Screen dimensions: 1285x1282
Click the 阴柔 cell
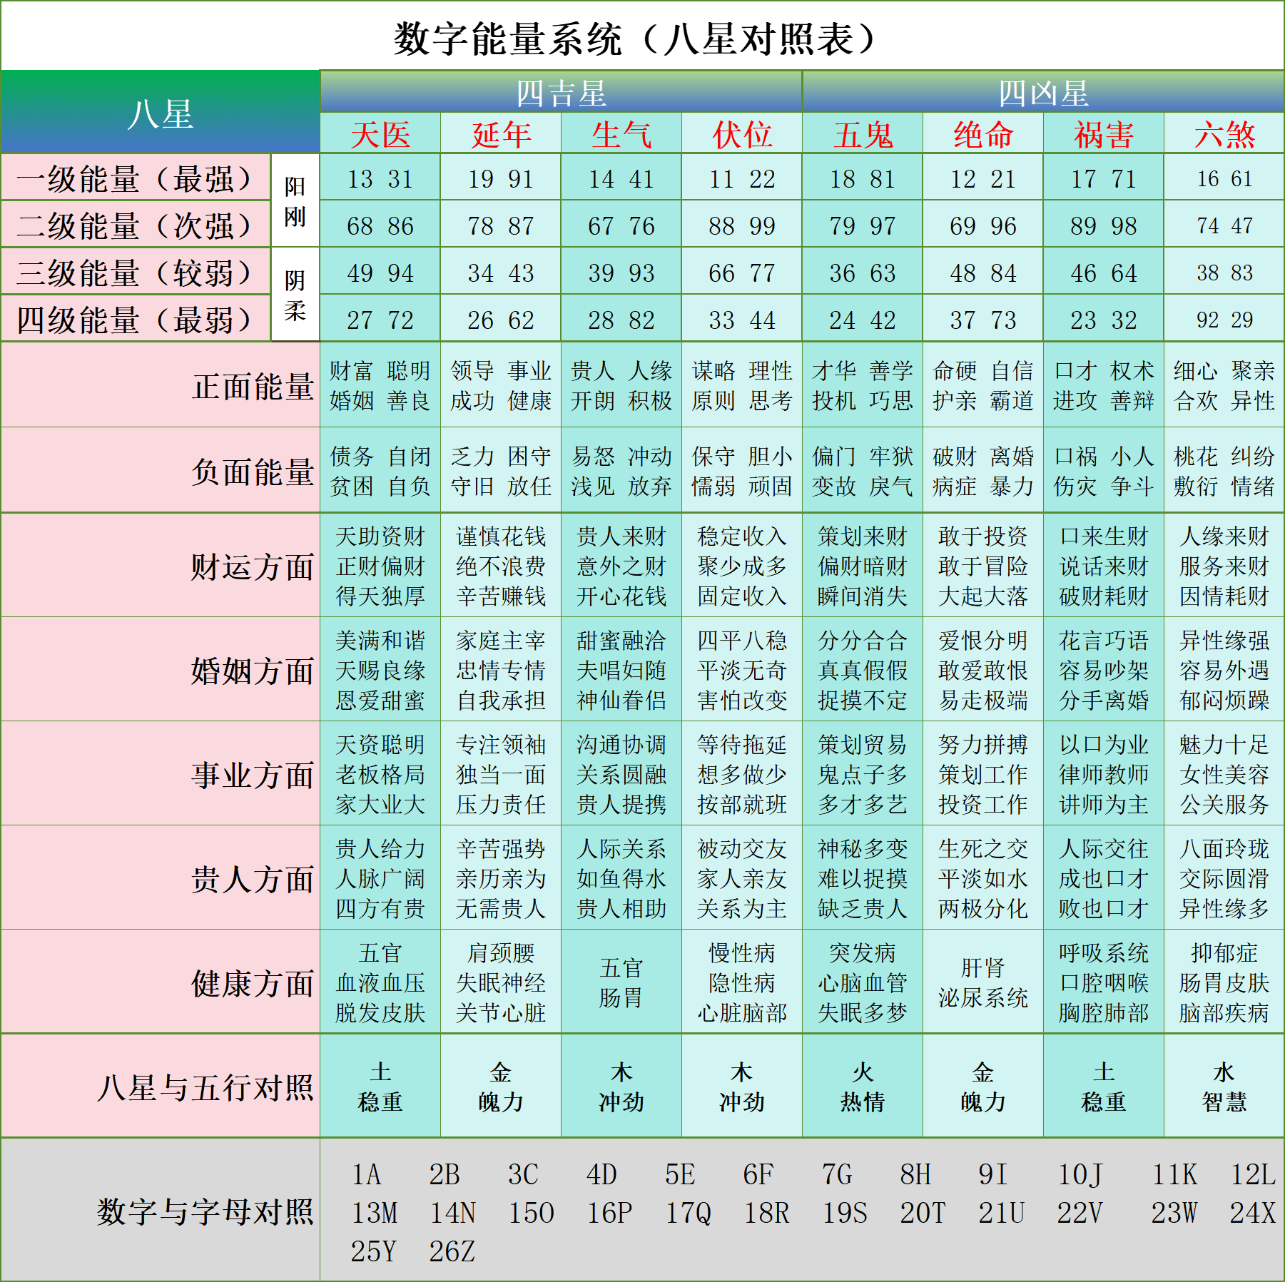tap(295, 295)
